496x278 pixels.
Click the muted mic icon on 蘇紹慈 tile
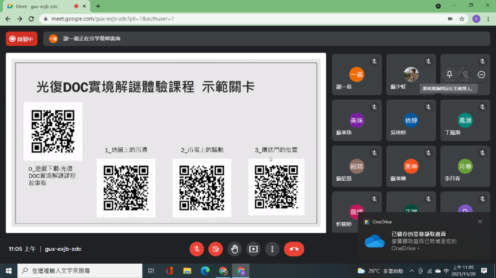pos(374,153)
